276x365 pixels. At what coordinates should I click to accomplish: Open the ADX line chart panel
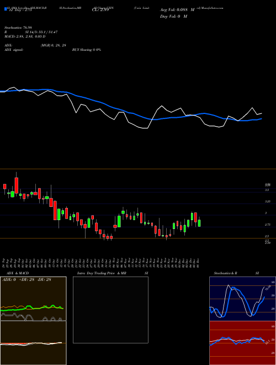click(33, 299)
